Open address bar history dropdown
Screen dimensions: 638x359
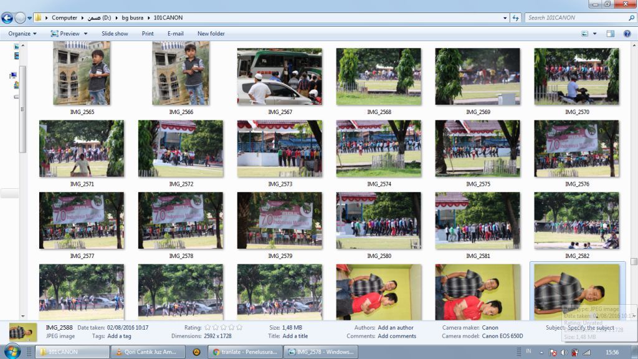[505, 18]
